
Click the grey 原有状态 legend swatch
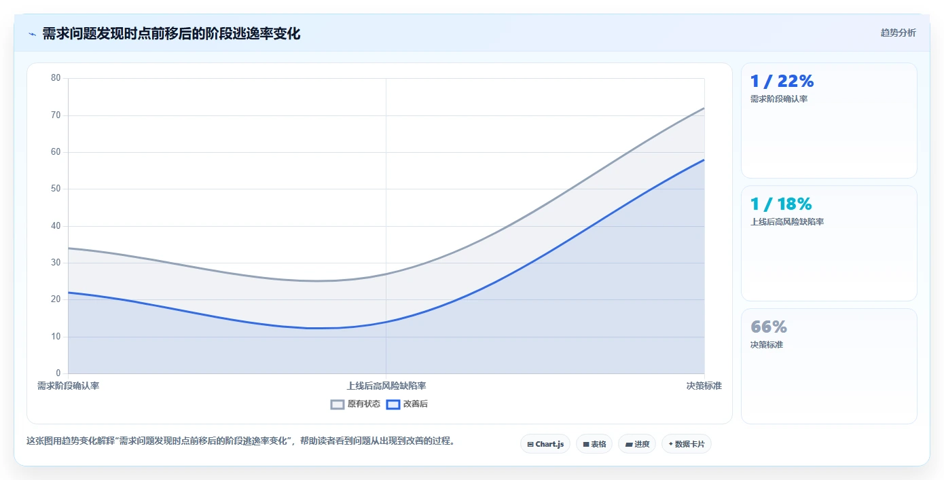(338, 404)
